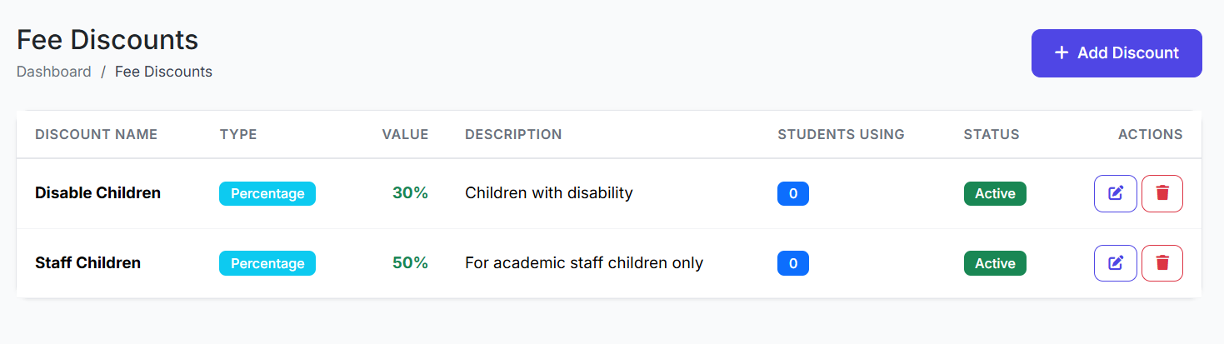Click the Status column header
This screenshot has width=1224, height=344.
[992, 134]
